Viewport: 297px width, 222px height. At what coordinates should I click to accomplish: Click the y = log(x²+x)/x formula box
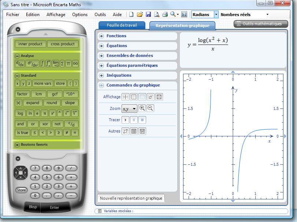click(233, 50)
